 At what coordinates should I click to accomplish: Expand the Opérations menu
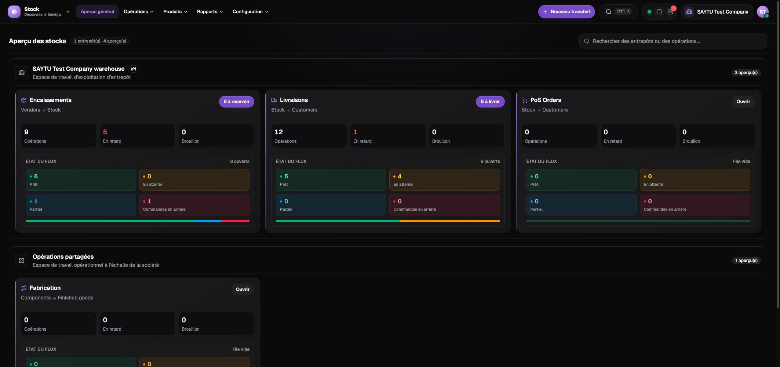coord(139,12)
